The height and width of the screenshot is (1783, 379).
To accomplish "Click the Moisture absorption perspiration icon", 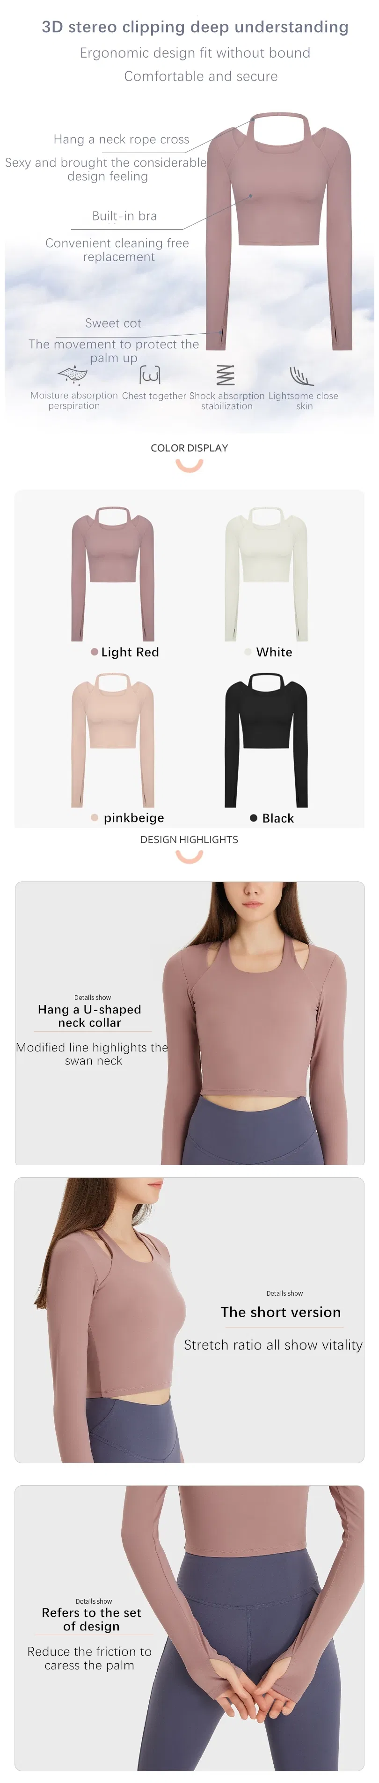I will 73,374.
